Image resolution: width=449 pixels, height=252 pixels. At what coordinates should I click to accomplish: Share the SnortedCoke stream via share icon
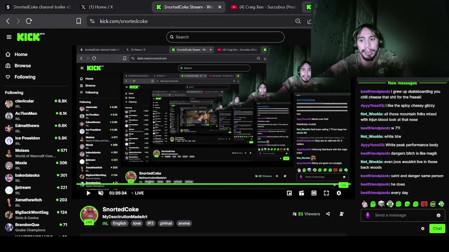328,214
